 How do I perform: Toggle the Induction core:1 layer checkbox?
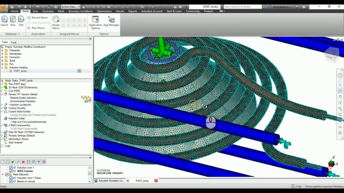pos(11,168)
